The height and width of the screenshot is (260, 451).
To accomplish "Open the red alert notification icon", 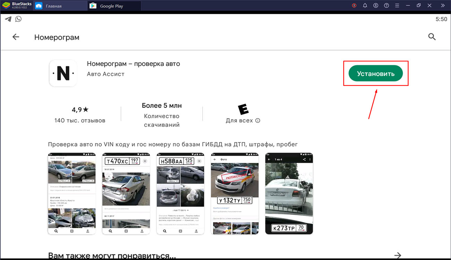I will coord(354,6).
